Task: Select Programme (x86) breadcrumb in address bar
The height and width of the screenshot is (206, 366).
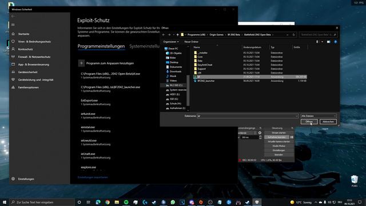Action: [196, 34]
